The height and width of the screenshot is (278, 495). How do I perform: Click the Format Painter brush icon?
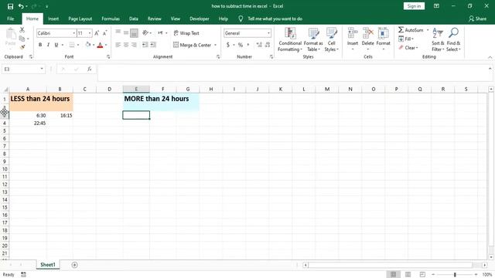tap(22, 47)
